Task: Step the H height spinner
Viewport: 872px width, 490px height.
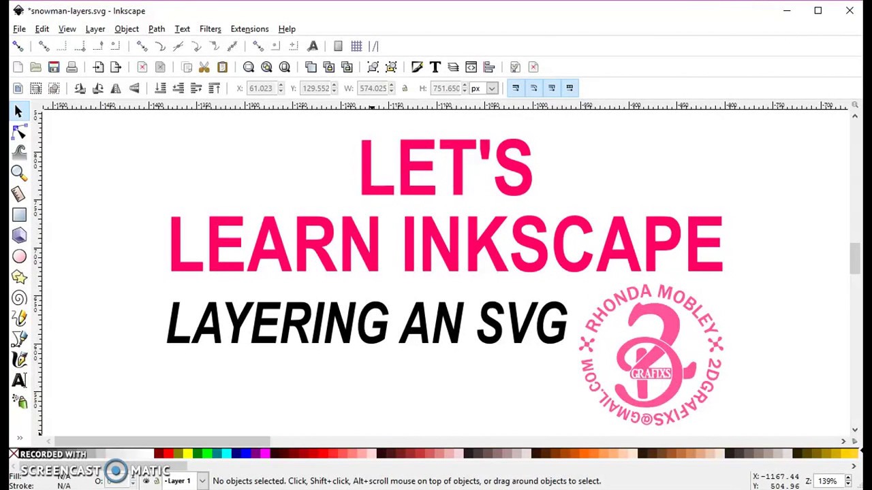Action: [465, 88]
